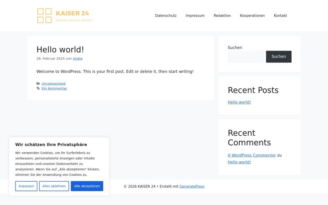Screen dimensions: 328x205
Task: Click the Welcome to WordPress paragraph text
Action: tap(115, 72)
